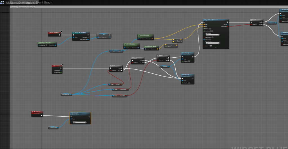Click the Event Construct node's red event icon

coord(50,33)
